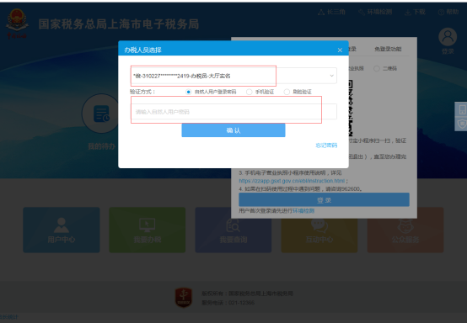Click the chat bubbles icon in 互动中心
467x323 pixels.
pyautogui.click(x=319, y=225)
